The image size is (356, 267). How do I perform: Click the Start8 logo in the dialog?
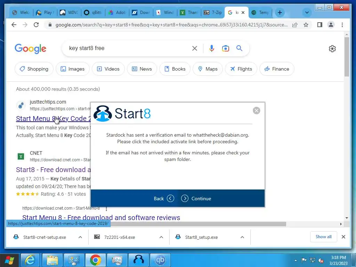[122, 114]
